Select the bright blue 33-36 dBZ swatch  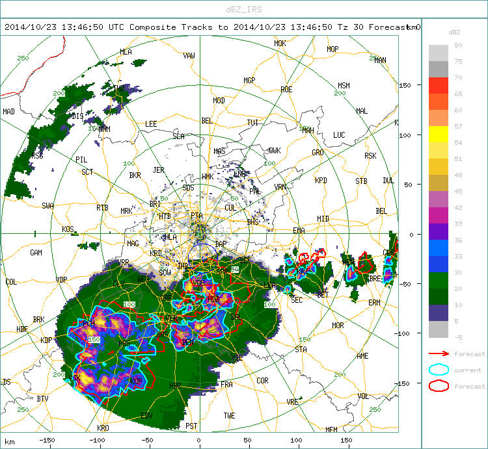[438, 248]
